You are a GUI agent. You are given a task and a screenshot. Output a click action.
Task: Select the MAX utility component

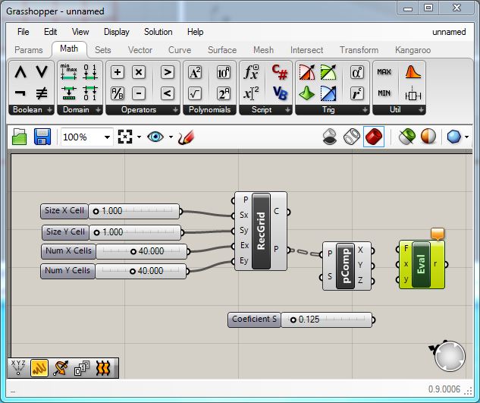click(x=384, y=72)
